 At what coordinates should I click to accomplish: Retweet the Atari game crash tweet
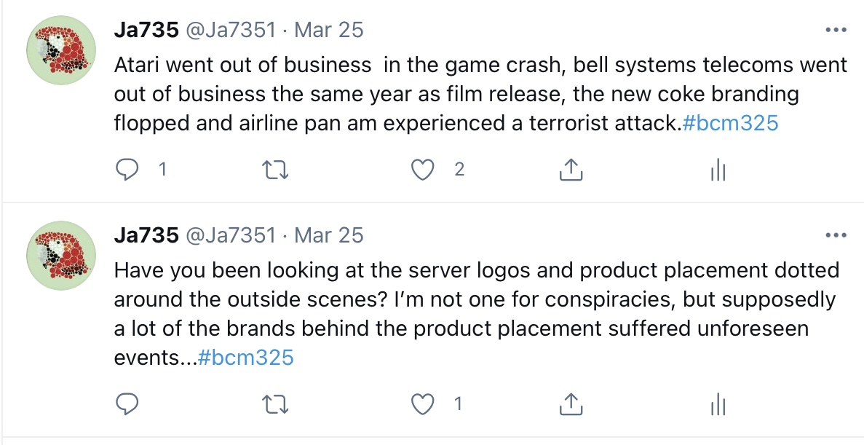(x=276, y=170)
